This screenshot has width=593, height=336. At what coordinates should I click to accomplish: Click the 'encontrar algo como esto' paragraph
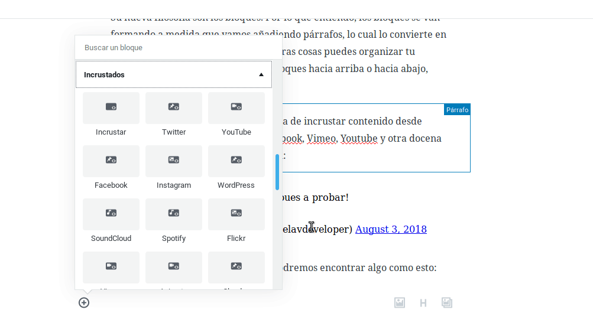359,268
